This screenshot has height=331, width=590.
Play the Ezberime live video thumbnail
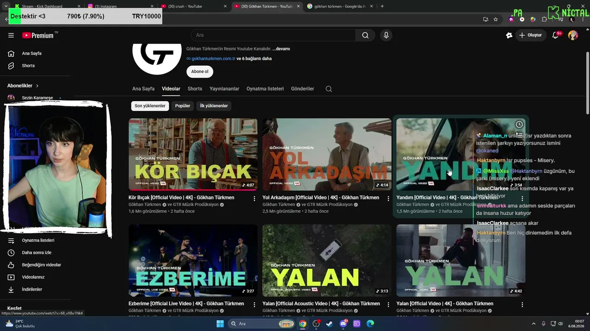193,260
